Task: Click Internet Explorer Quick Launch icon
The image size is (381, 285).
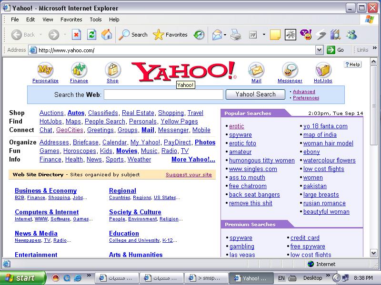Action: point(78,278)
